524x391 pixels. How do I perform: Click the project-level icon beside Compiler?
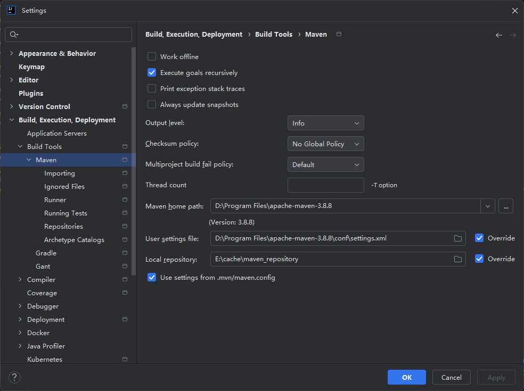[125, 279]
